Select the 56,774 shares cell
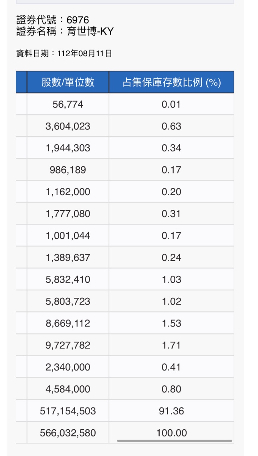The image size is (258, 456). 68,104
